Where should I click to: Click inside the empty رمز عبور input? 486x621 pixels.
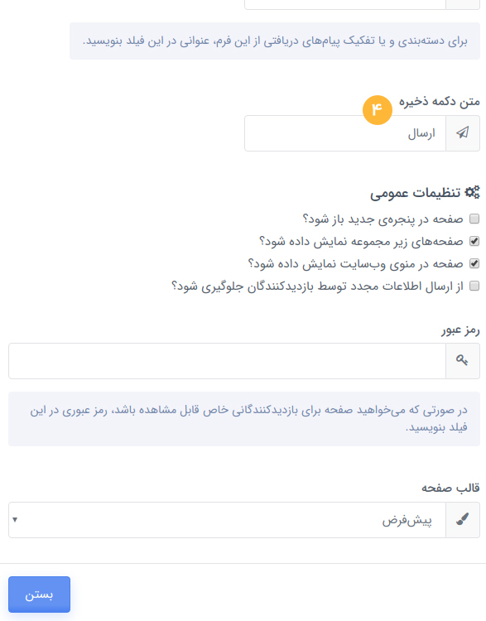(227, 361)
